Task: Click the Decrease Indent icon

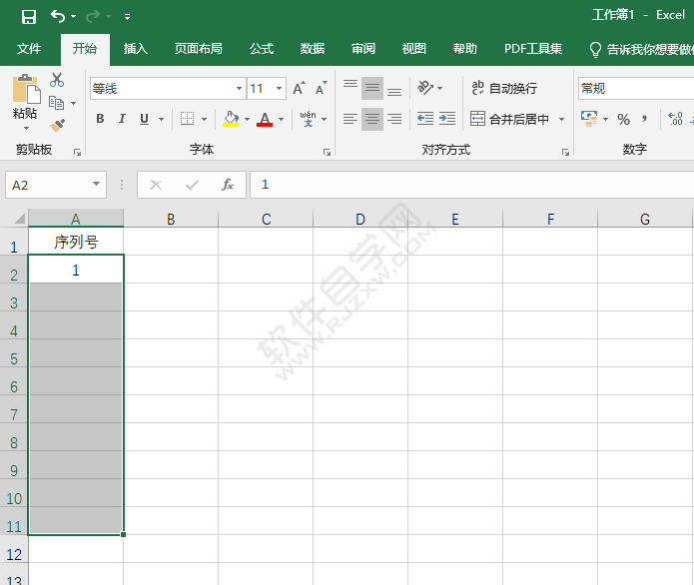Action: pyautogui.click(x=425, y=119)
